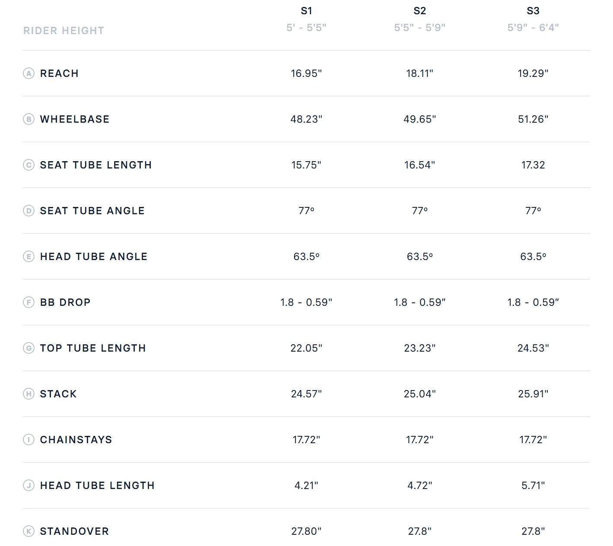The height and width of the screenshot is (546, 613).
Task: Click the circled F icon beside BB Drop
Action: pos(29,302)
